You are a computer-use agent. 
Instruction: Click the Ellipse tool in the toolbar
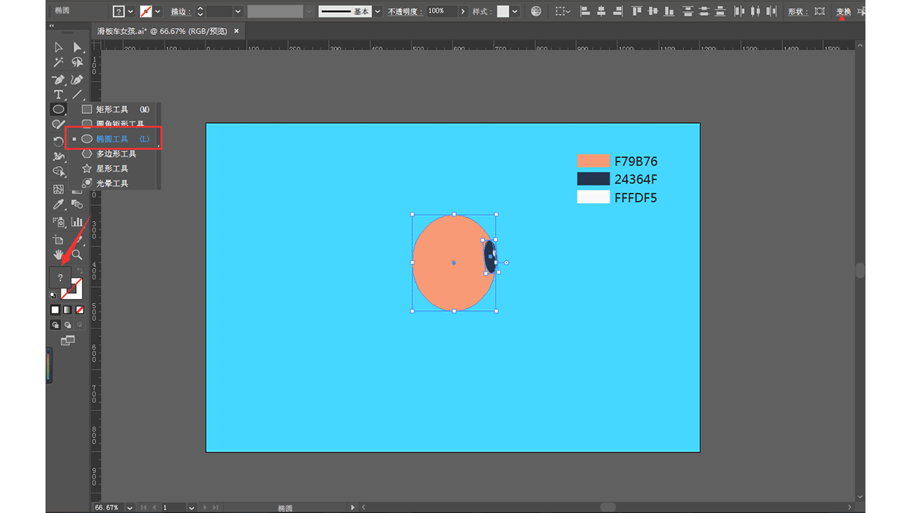(58, 109)
